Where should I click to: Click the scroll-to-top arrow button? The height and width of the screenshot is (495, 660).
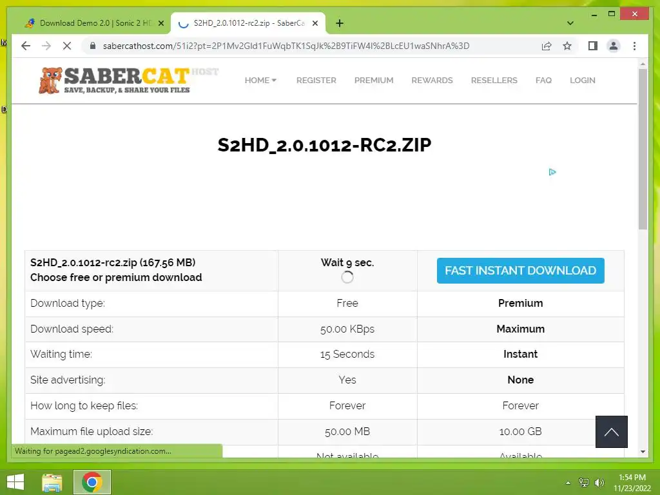tap(611, 431)
